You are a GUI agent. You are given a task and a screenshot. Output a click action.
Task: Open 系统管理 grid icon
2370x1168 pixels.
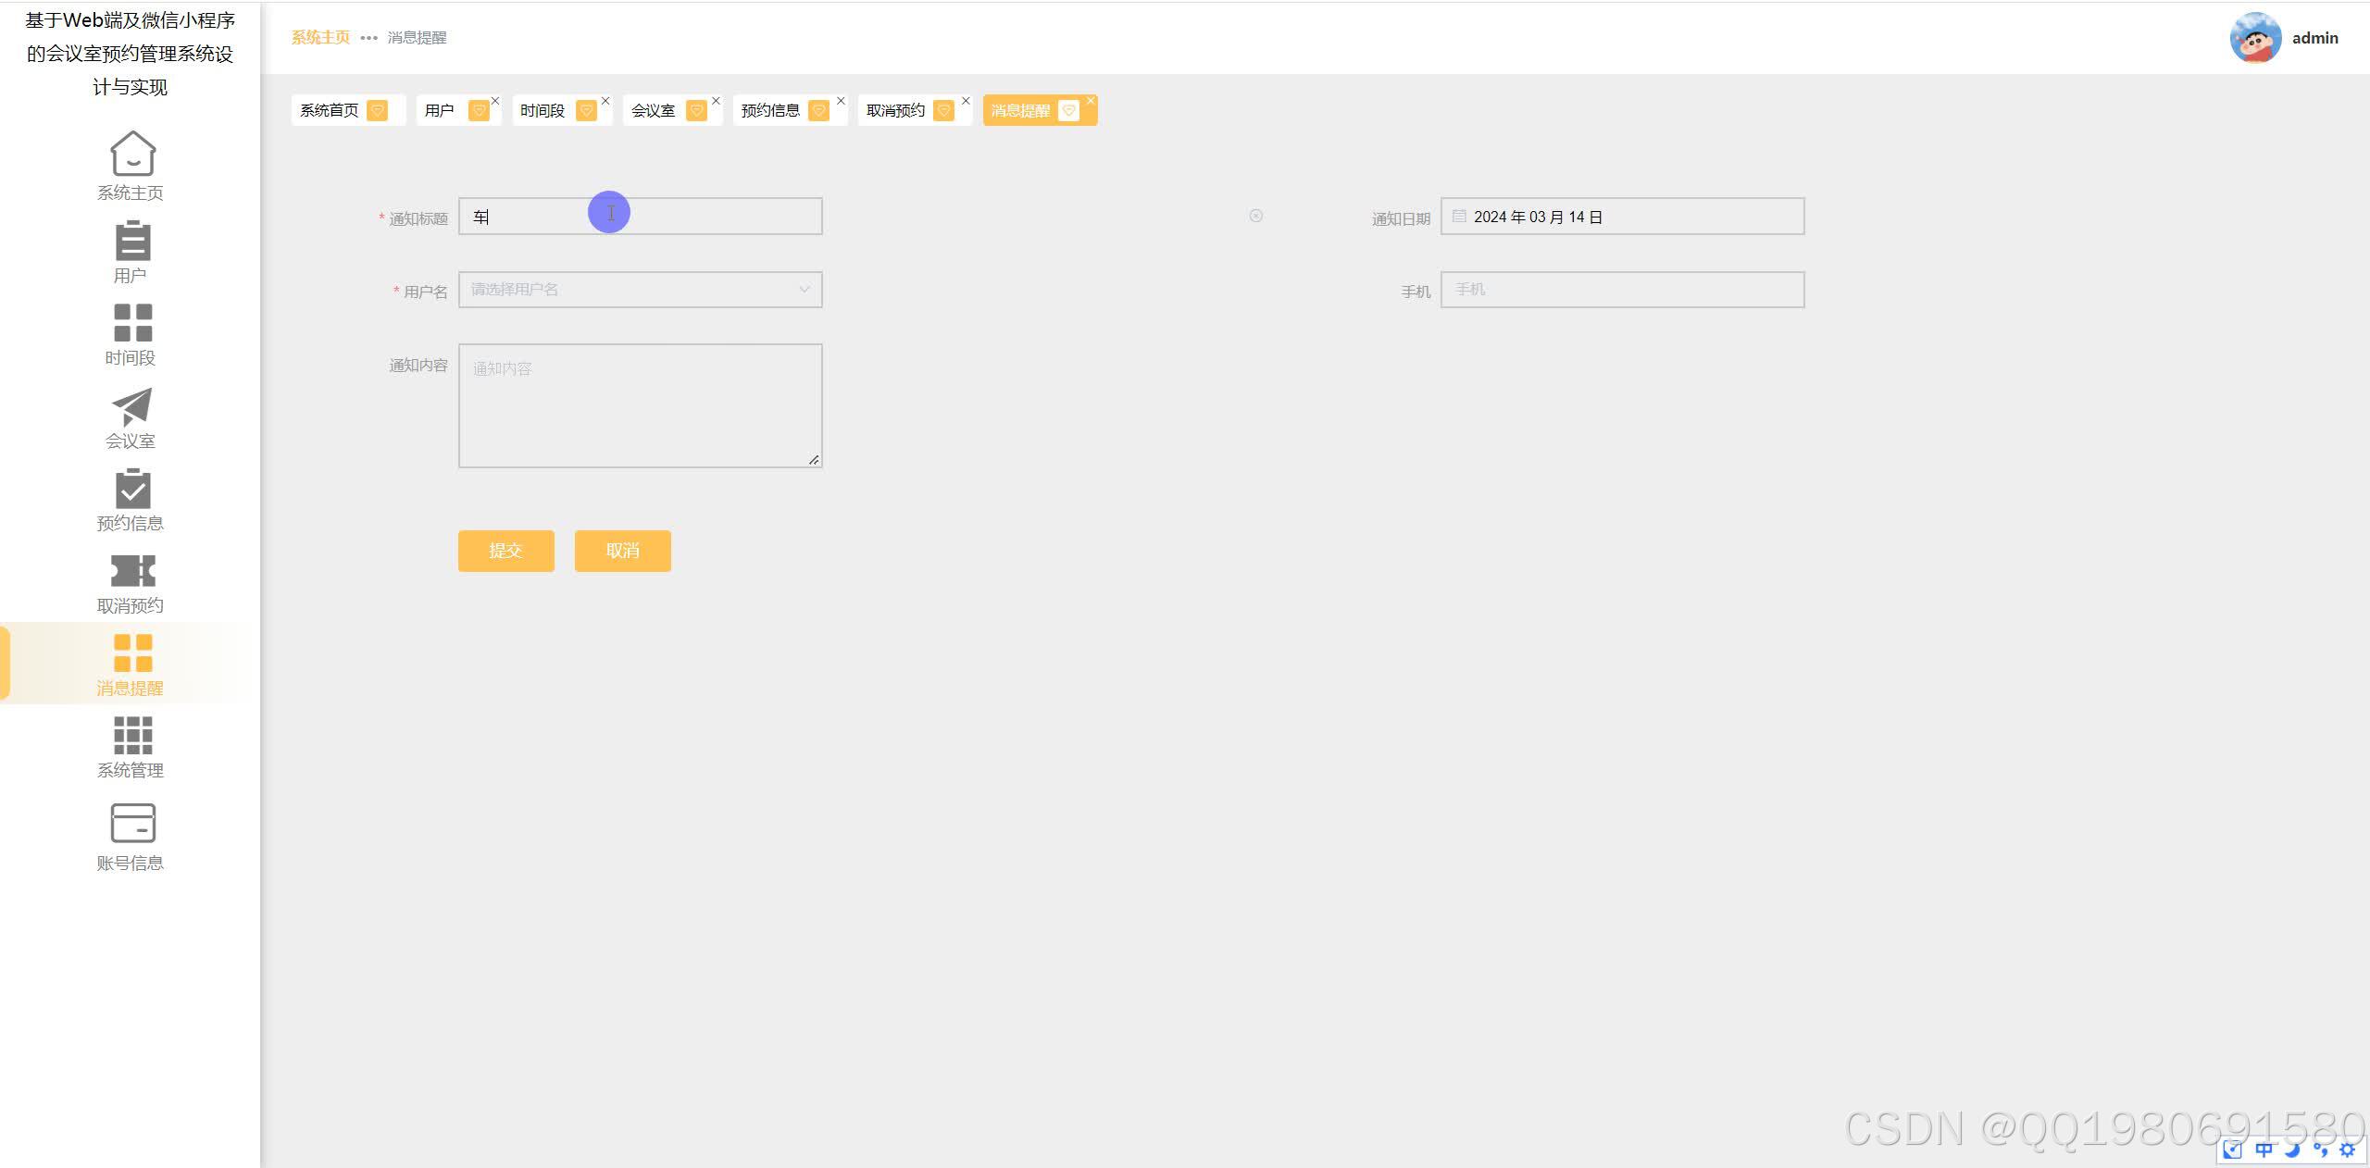point(132,736)
